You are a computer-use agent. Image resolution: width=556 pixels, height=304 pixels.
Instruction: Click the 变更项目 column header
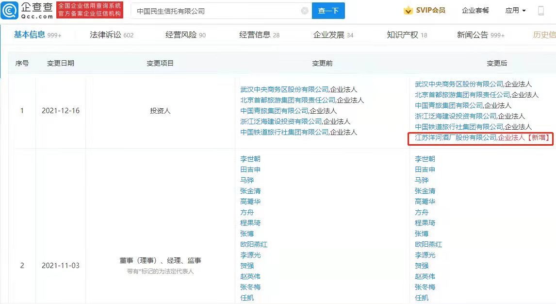tap(160, 63)
